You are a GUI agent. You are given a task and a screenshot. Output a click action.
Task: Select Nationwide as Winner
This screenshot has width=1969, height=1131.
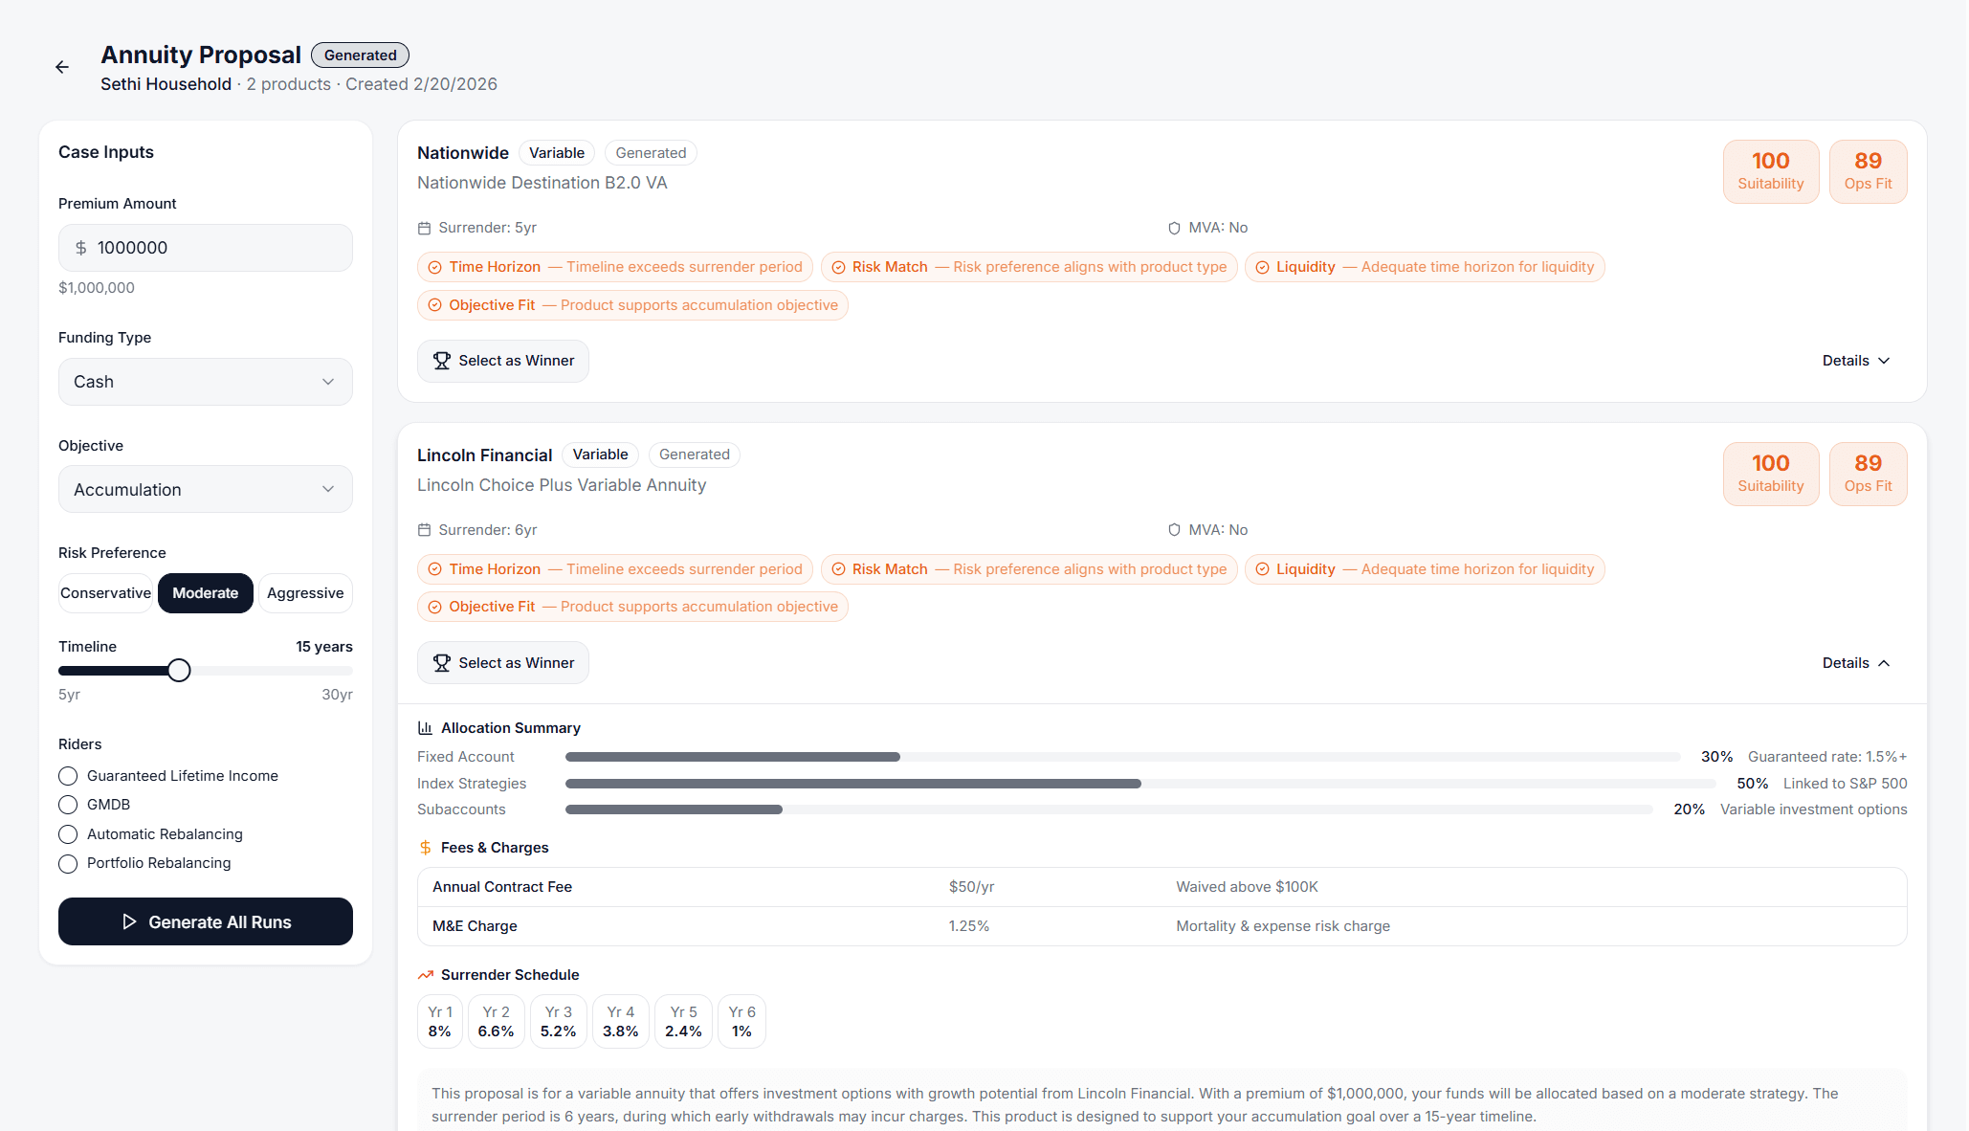[x=503, y=361]
